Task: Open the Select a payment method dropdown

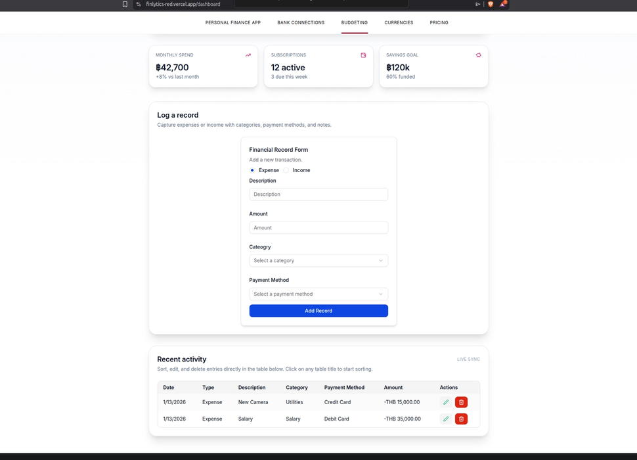Action: pyautogui.click(x=318, y=294)
